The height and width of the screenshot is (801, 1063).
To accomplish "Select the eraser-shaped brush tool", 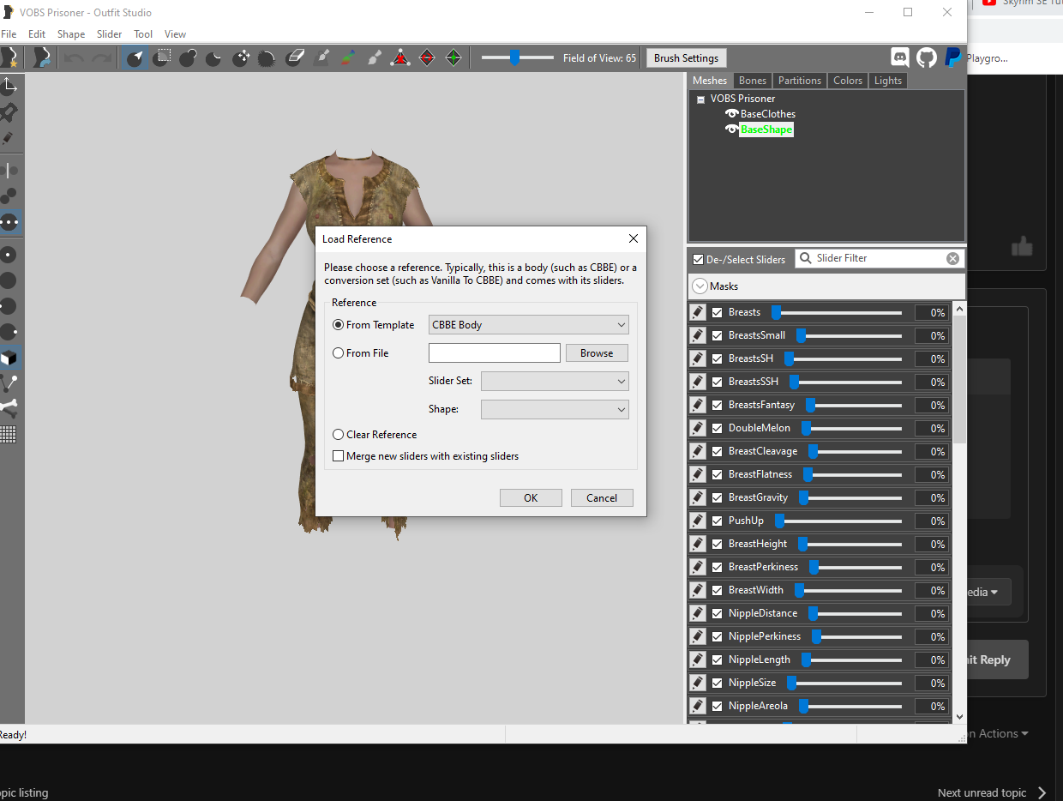I will pyautogui.click(x=294, y=57).
